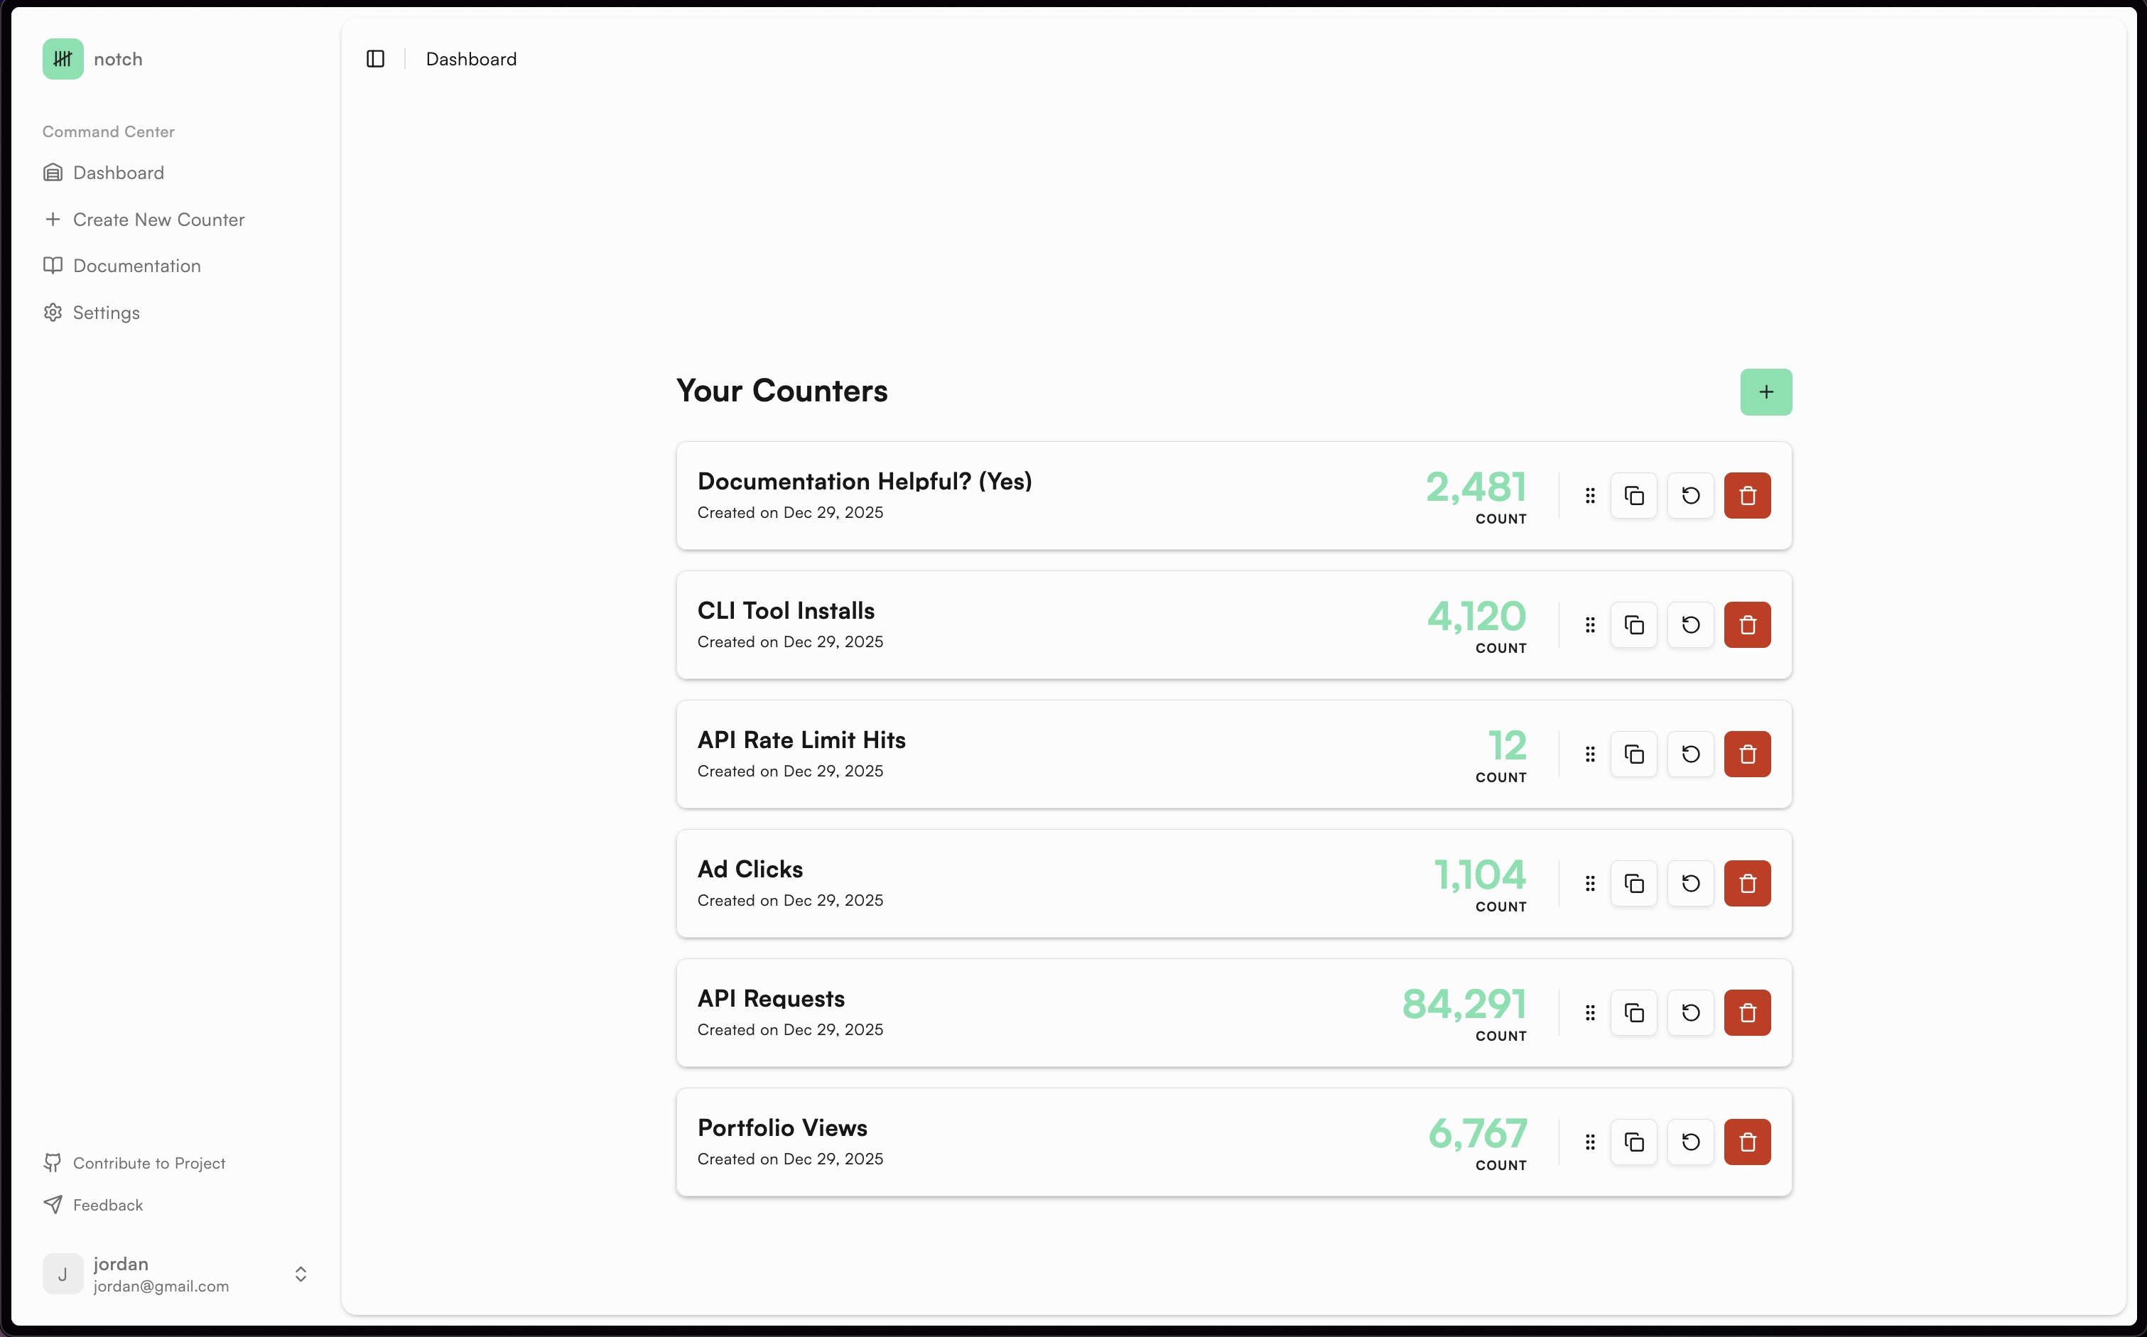
Task: Copy the API Rate Limit Hits counter
Action: click(x=1633, y=754)
